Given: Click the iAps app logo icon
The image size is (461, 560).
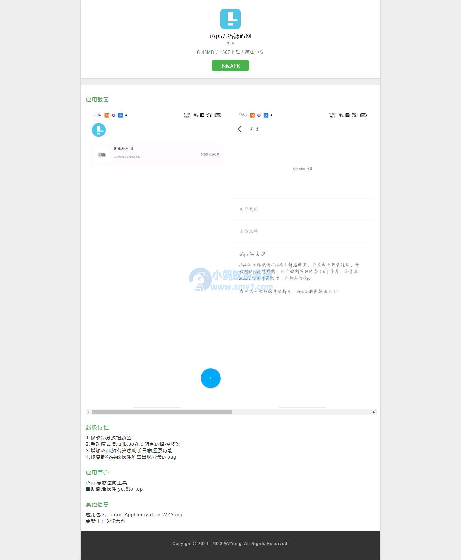Looking at the screenshot, I should 230,19.
